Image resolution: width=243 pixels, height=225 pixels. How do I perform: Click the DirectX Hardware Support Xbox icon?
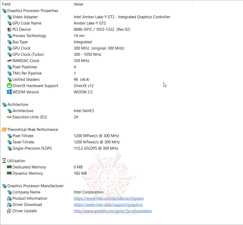(9, 86)
